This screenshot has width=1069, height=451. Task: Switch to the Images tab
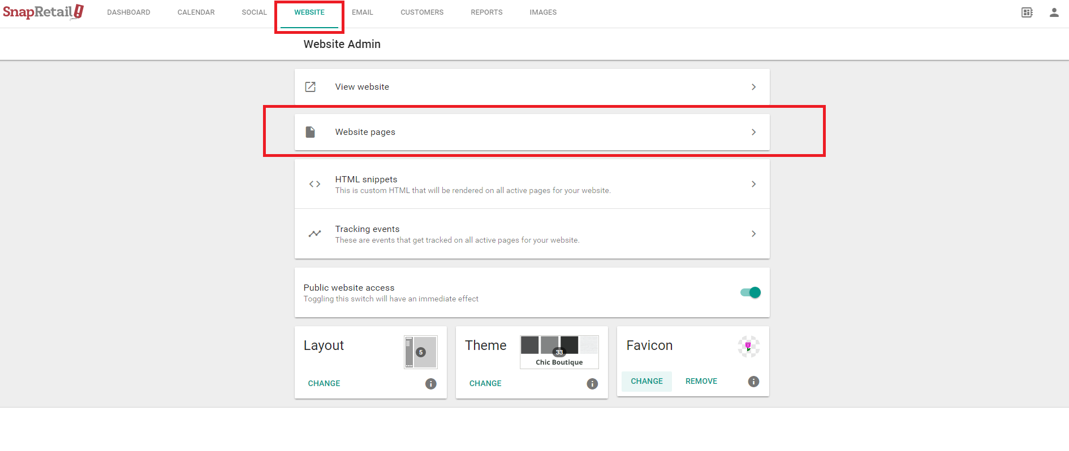543,12
